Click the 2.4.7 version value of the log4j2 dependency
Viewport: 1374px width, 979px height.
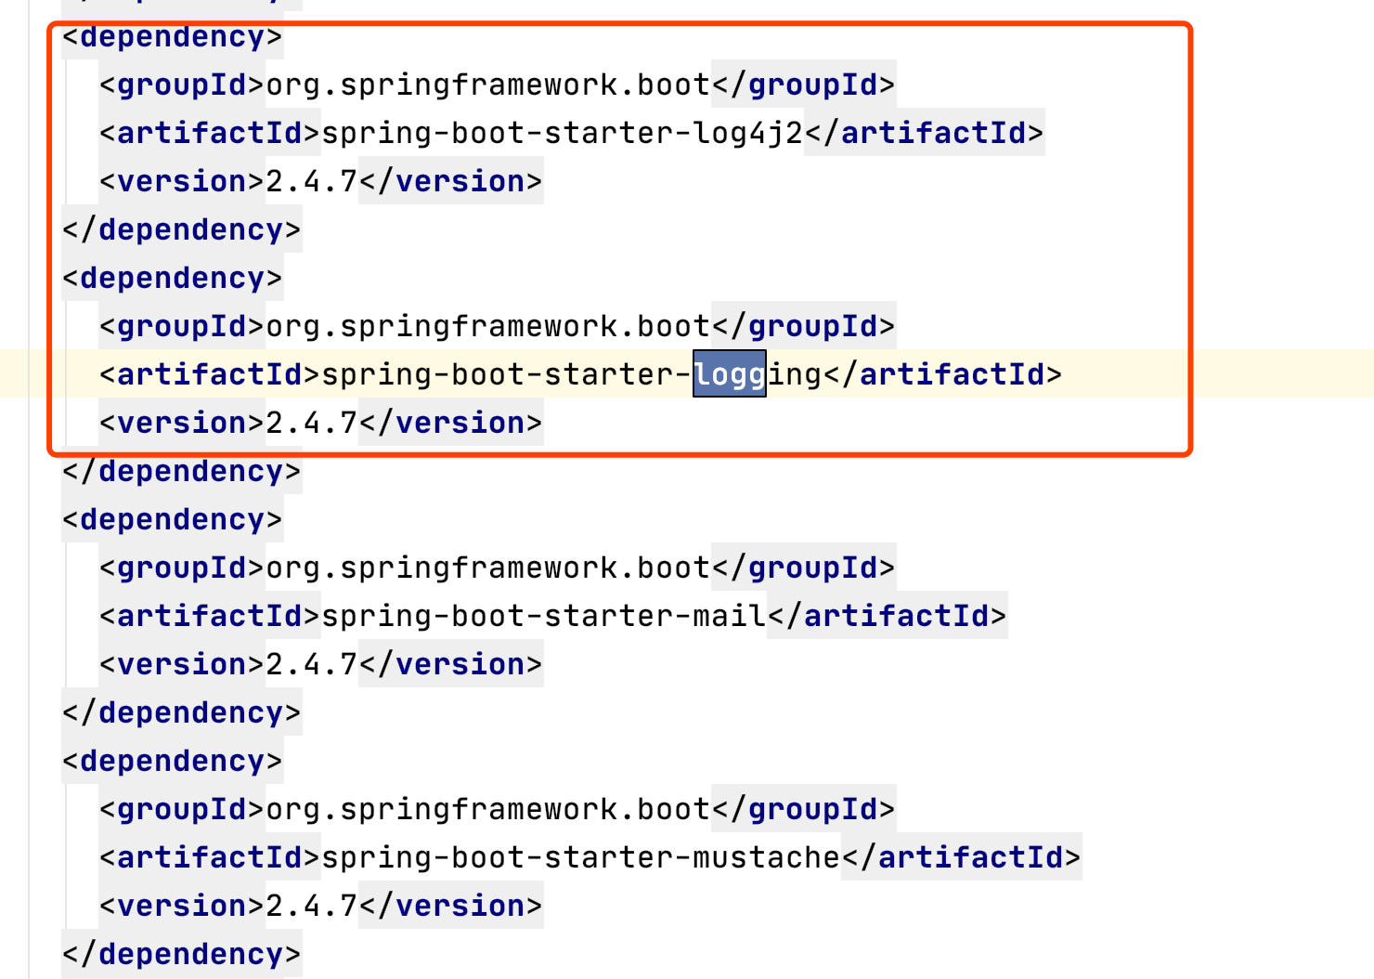tap(312, 181)
